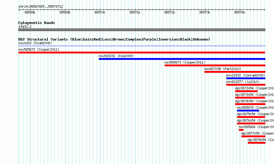Viewport: 274px width, 164px height.
Task: Open the nsv565672 (Cooper2011) label
Action: 39,49
